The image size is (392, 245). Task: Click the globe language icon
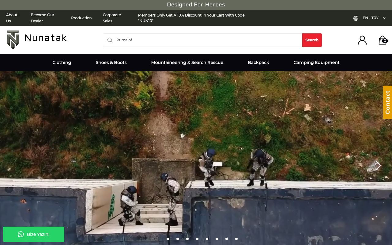click(x=356, y=18)
